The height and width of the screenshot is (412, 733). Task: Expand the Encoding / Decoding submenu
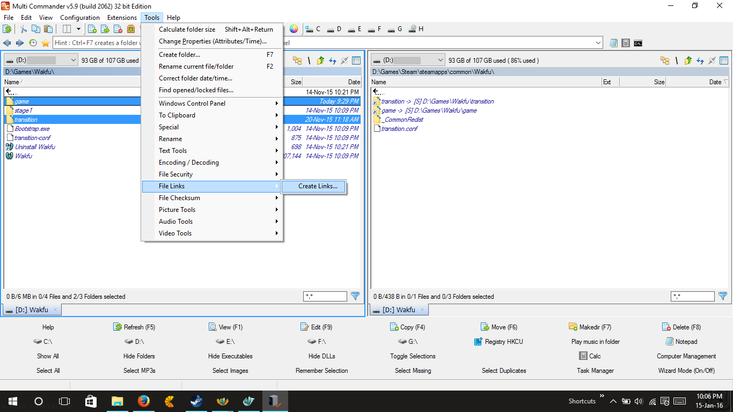tap(212, 163)
